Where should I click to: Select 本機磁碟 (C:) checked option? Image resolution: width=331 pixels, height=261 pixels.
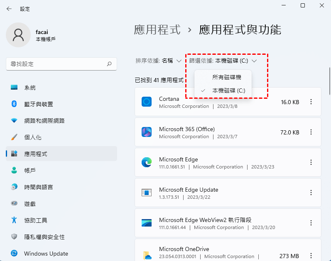[x=228, y=90]
